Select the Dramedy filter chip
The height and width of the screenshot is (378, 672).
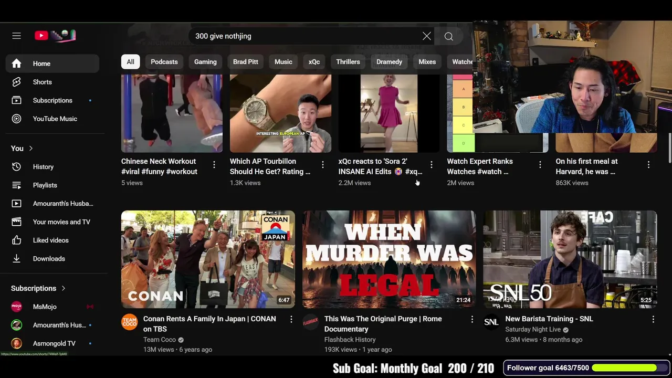389,62
